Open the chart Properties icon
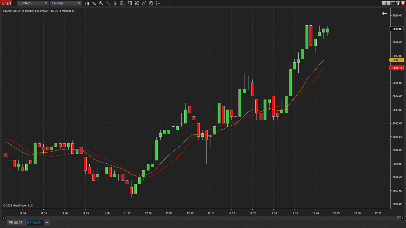 coord(151,3)
